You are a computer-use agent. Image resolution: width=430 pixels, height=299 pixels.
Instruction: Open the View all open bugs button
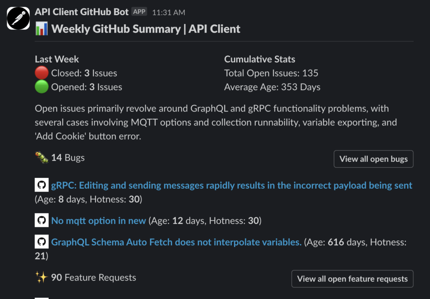pos(373,159)
